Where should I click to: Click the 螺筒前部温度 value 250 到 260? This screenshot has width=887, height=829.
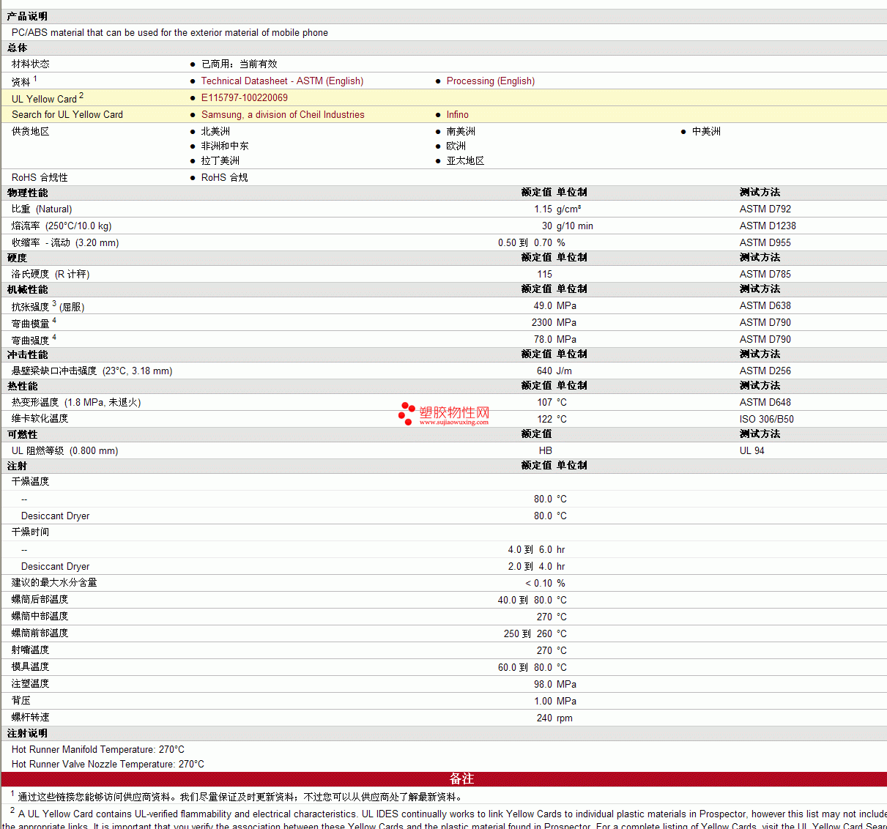coord(528,634)
